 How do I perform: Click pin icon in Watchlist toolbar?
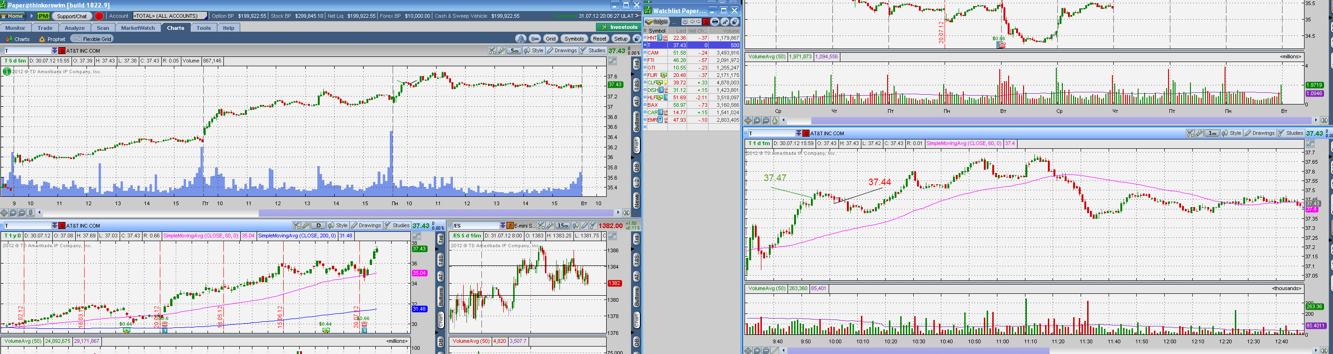[725, 21]
